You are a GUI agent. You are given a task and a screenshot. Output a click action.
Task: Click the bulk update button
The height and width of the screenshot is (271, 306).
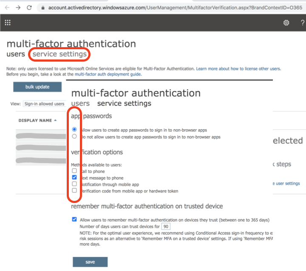[37, 87]
